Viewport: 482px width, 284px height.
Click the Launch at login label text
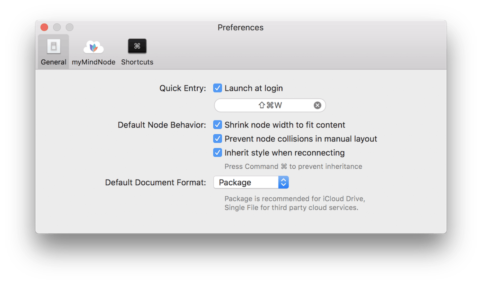[x=254, y=88]
